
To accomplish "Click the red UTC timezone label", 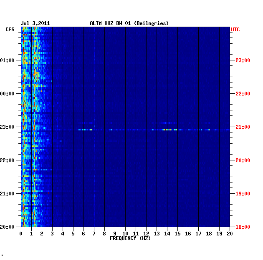I will tap(235, 30).
